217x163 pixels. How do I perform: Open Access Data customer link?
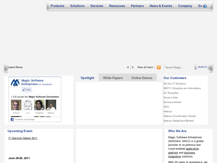coord(171,98)
